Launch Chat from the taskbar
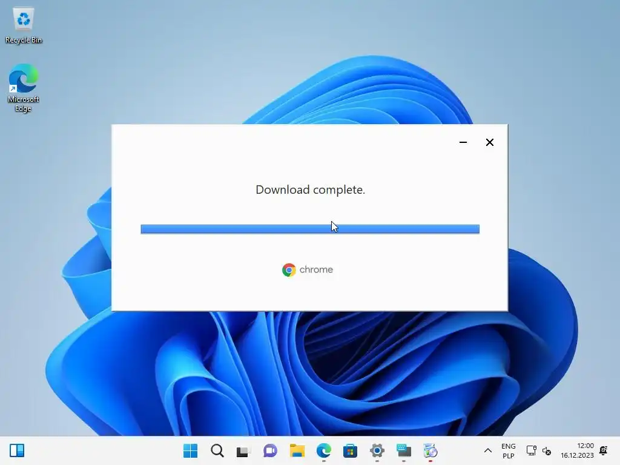Screen dimensions: 620x465 tap(270, 450)
